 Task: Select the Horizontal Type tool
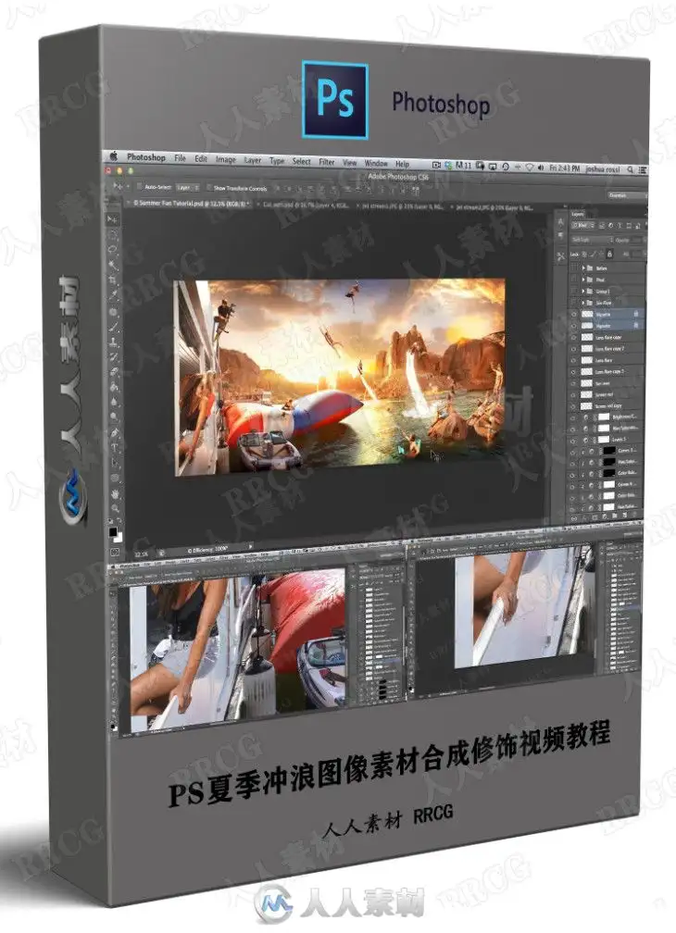coord(114,447)
